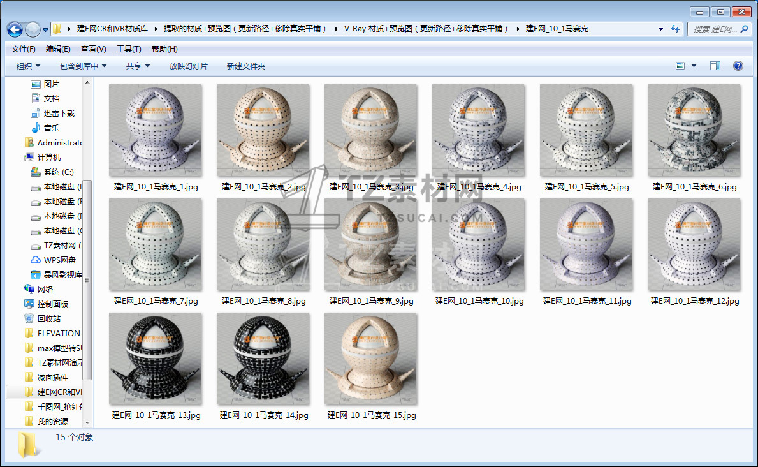
Task: Select black mosaic thumbnail 建E网_10_1马赛克_14.jpg
Action: point(263,359)
